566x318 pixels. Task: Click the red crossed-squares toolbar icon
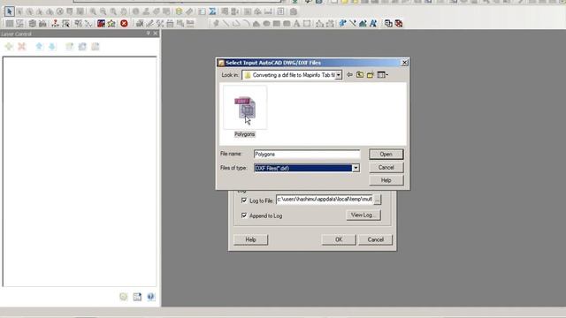(x=399, y=24)
